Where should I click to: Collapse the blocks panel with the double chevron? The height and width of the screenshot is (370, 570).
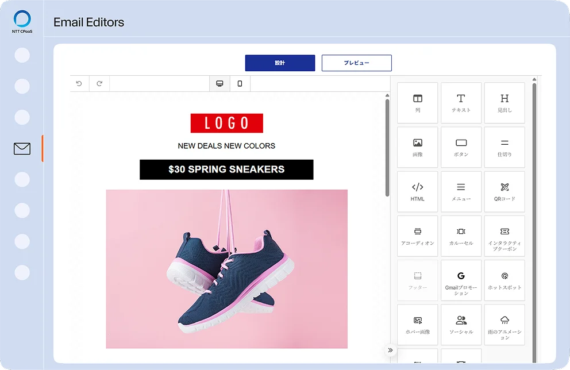[x=390, y=350]
